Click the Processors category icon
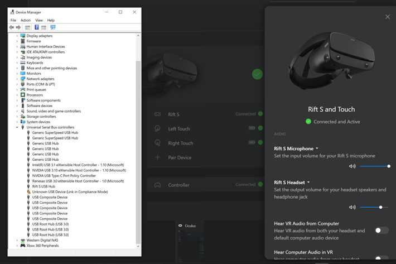This screenshot has height=264, width=396. click(23, 95)
